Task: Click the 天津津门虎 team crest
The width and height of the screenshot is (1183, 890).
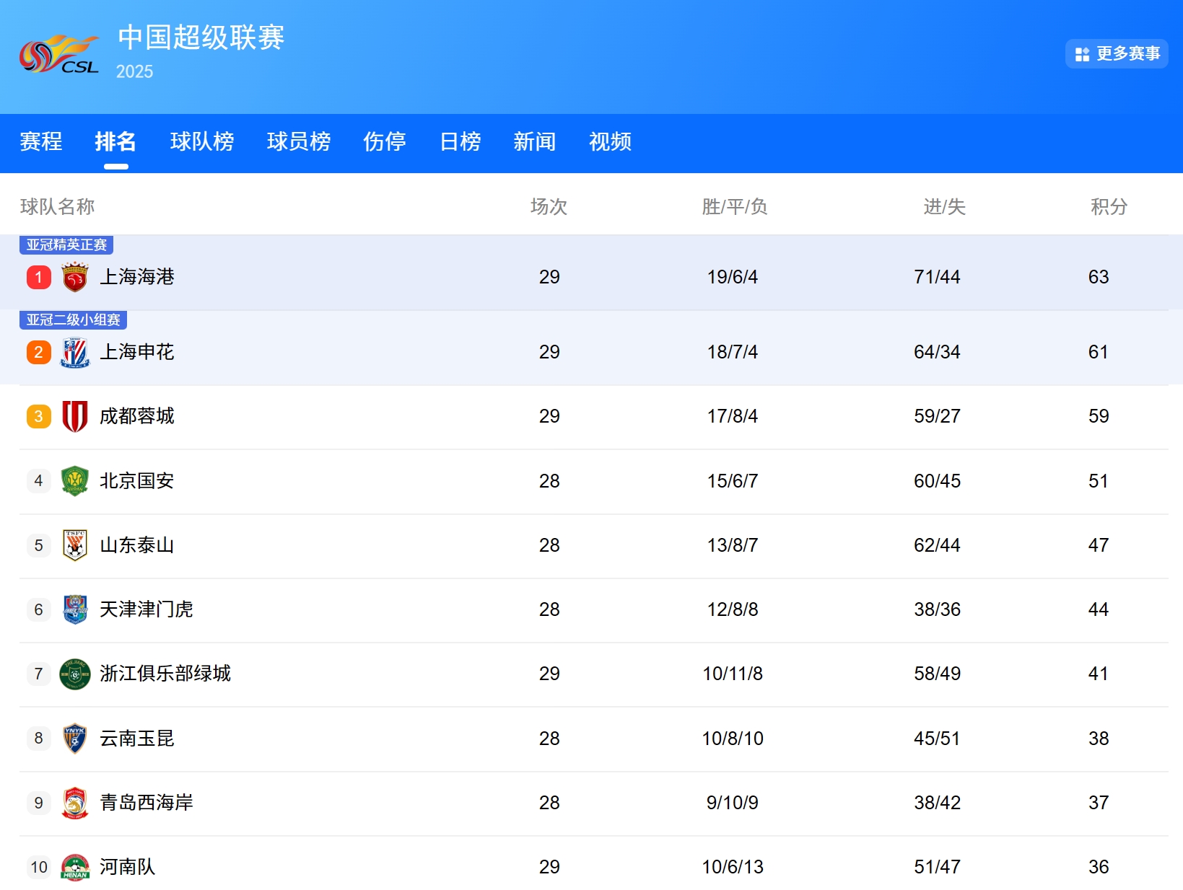Action: (75, 609)
